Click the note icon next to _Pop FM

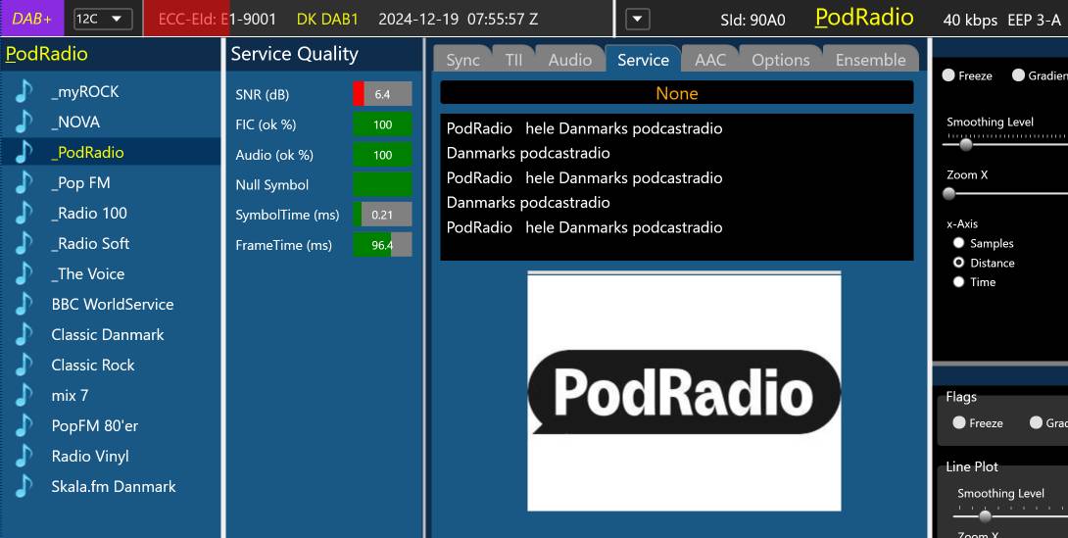[x=24, y=183]
